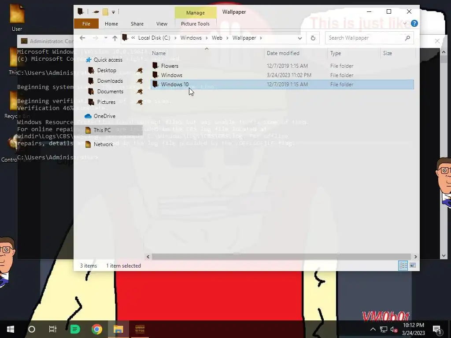Click the search magnifier icon
This screenshot has width=451, height=338.
coord(407,38)
